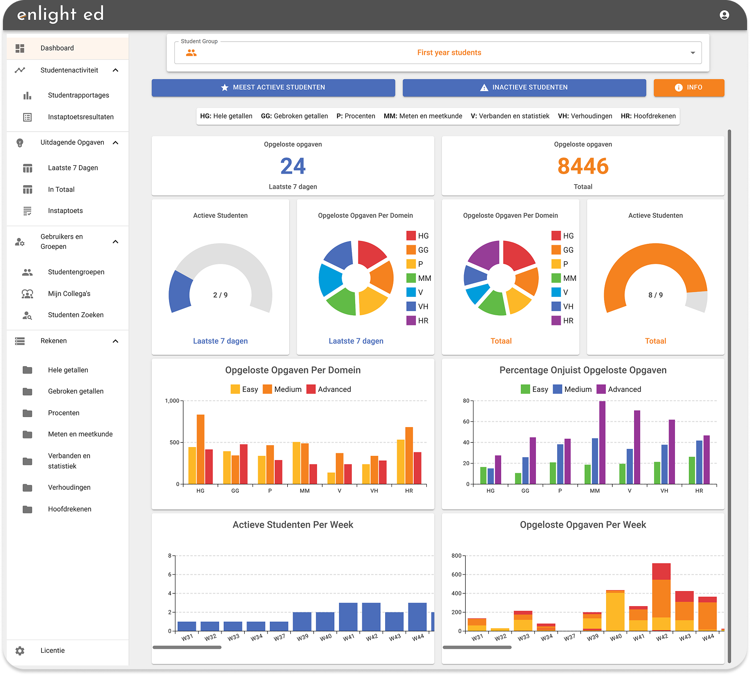
Task: Toggle HG legend in Laatste 7 dagen pie chart
Action: 417,236
